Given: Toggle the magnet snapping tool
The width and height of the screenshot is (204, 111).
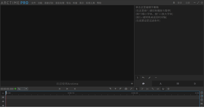Looking at the screenshot, I should [163, 89].
